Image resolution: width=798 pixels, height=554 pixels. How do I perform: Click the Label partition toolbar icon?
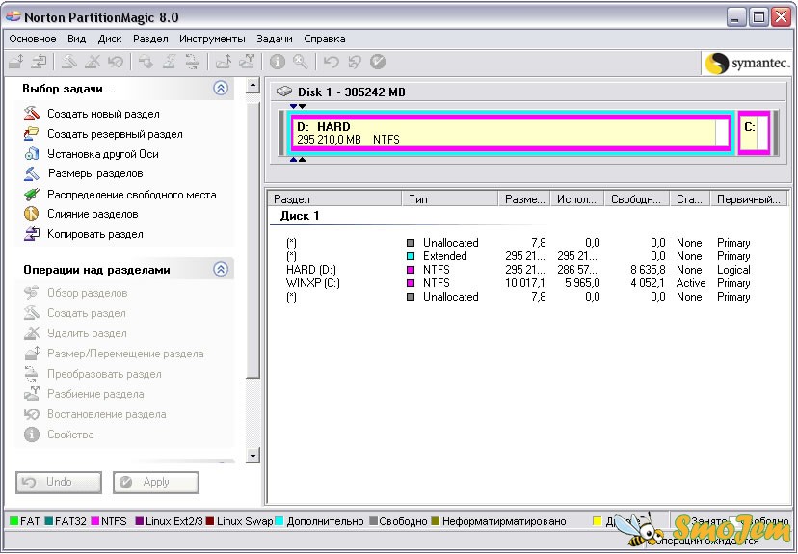(x=146, y=62)
